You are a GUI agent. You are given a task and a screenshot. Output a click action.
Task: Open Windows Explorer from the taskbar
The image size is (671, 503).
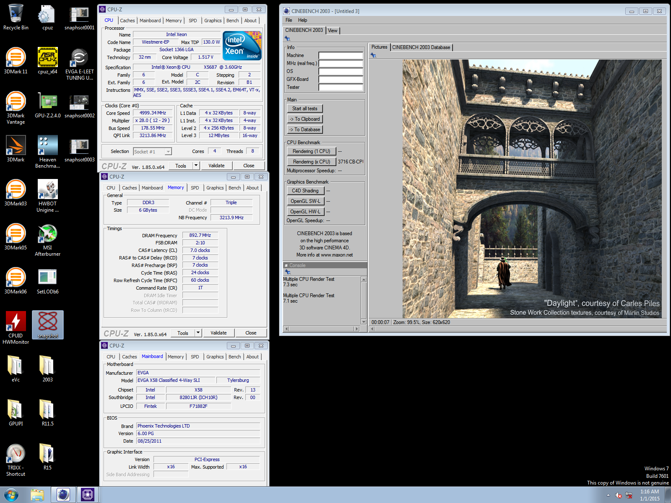click(37, 495)
